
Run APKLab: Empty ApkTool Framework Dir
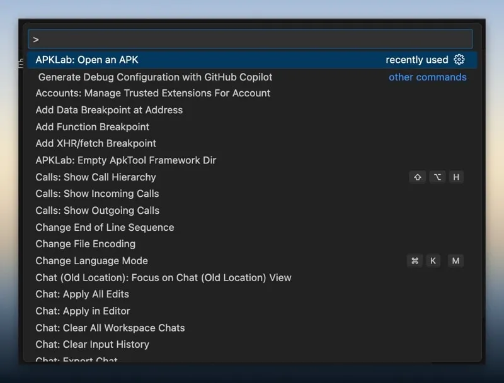tap(126, 160)
